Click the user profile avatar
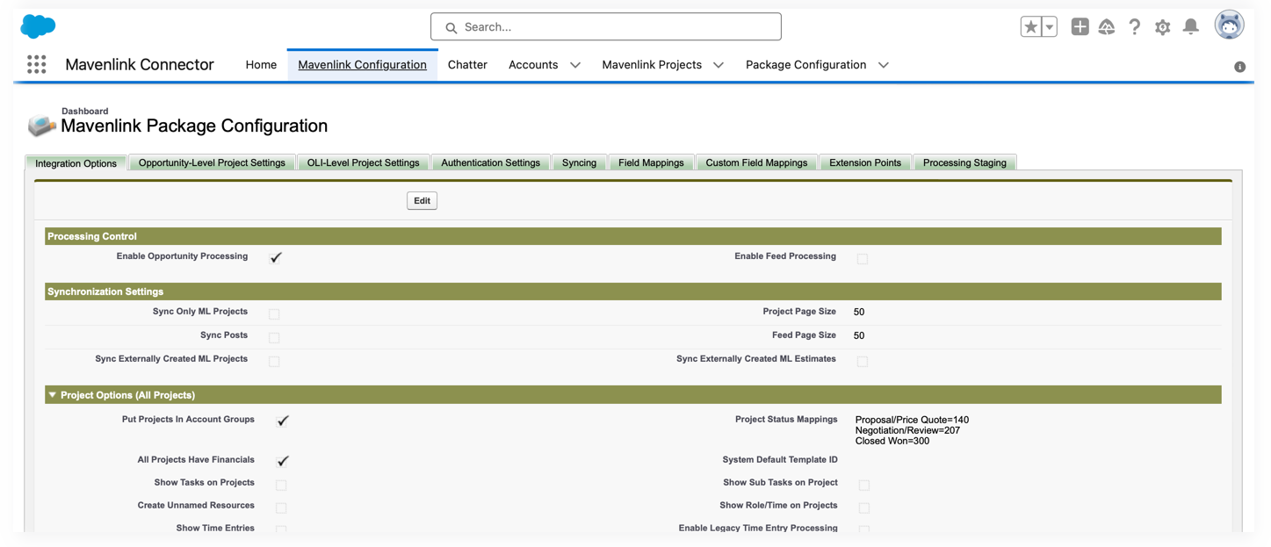1271x547 pixels. pos(1230,25)
